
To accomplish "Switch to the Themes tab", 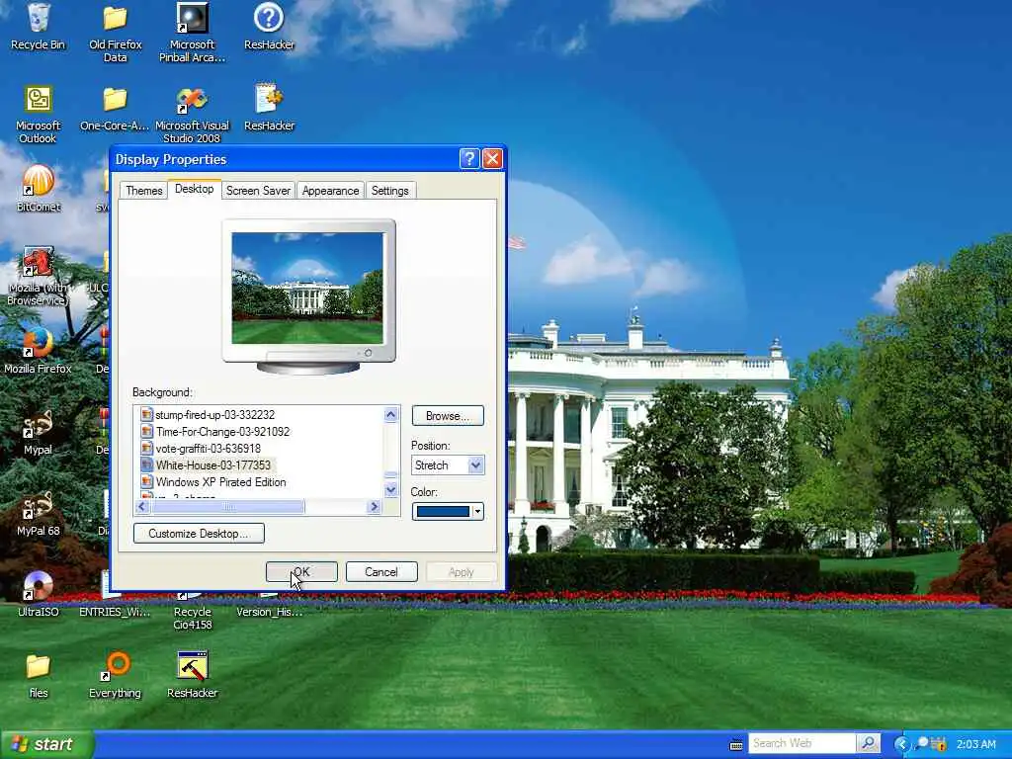I will pos(144,191).
